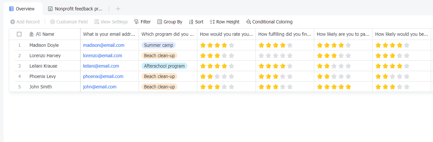This screenshot has height=142, width=433.
Task: Set fifth star in Madison Doyle's first rating
Action: tap(231, 45)
